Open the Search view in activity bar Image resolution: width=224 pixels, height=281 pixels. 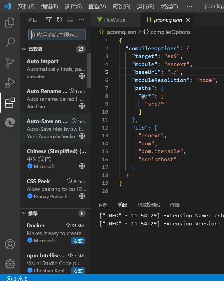click(10, 42)
